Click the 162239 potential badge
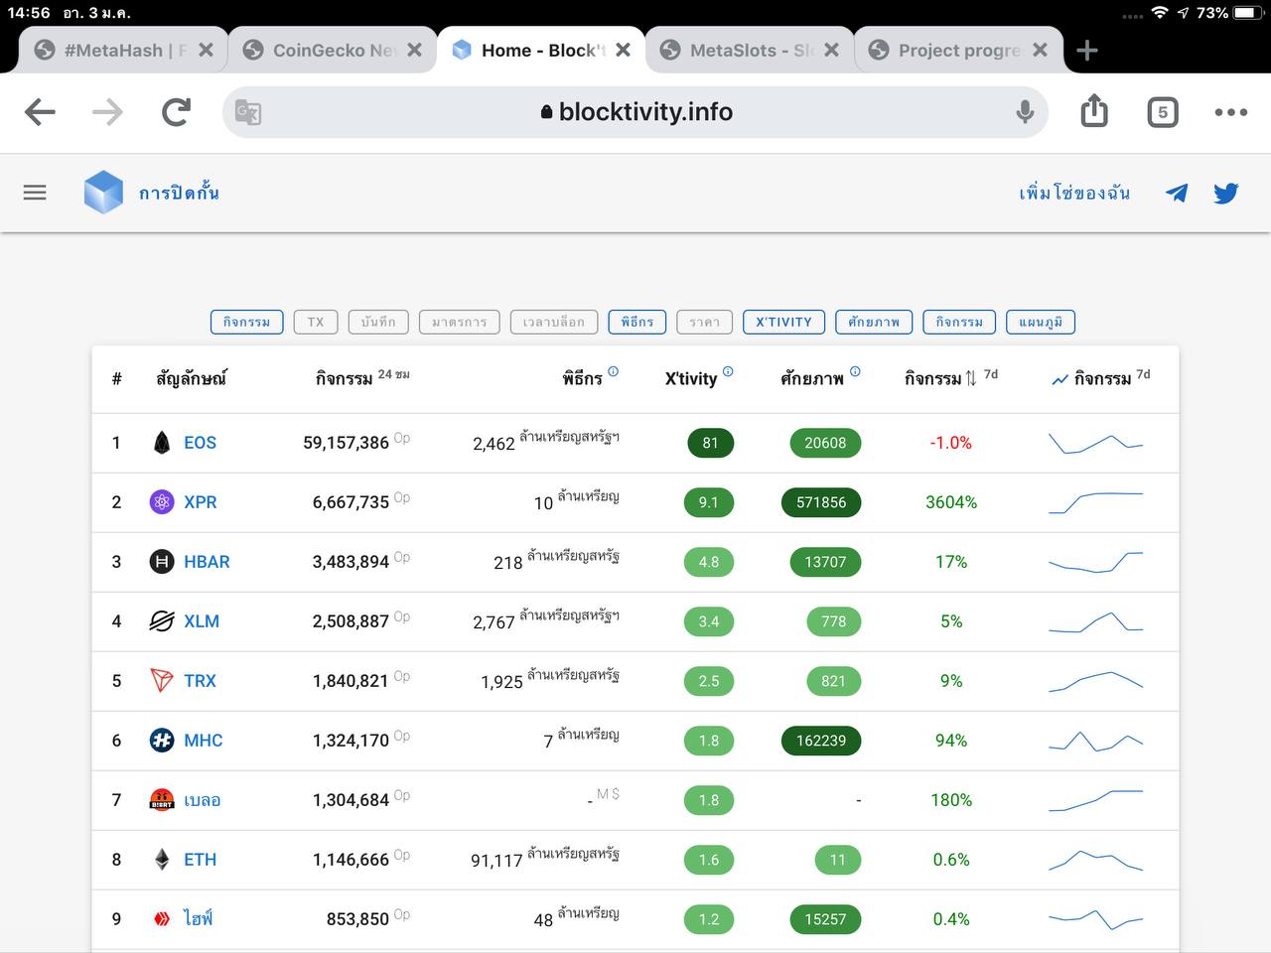 tap(821, 741)
